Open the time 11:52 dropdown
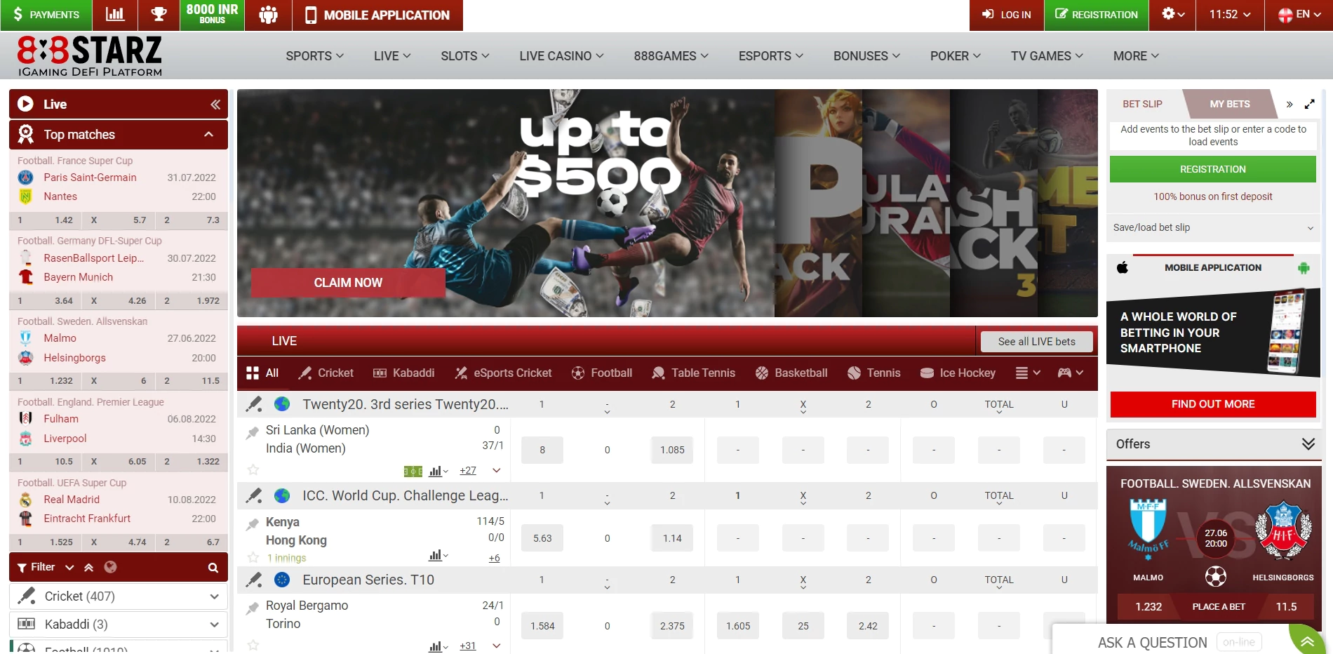The width and height of the screenshot is (1333, 654). point(1230,15)
